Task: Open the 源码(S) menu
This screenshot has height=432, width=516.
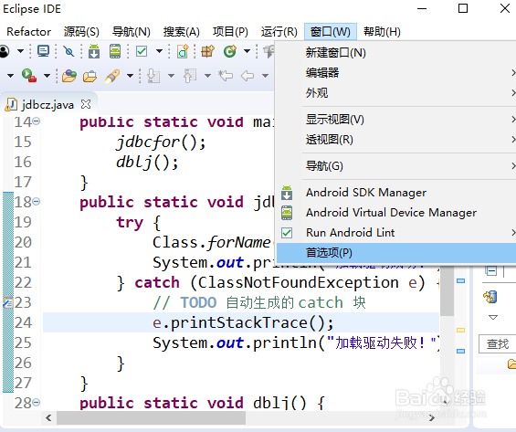Action: click(x=81, y=32)
